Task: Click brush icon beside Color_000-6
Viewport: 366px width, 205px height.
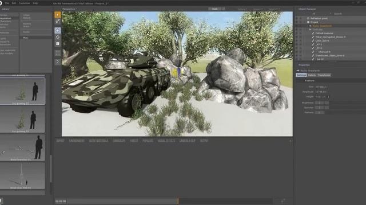Action: (x=313, y=40)
